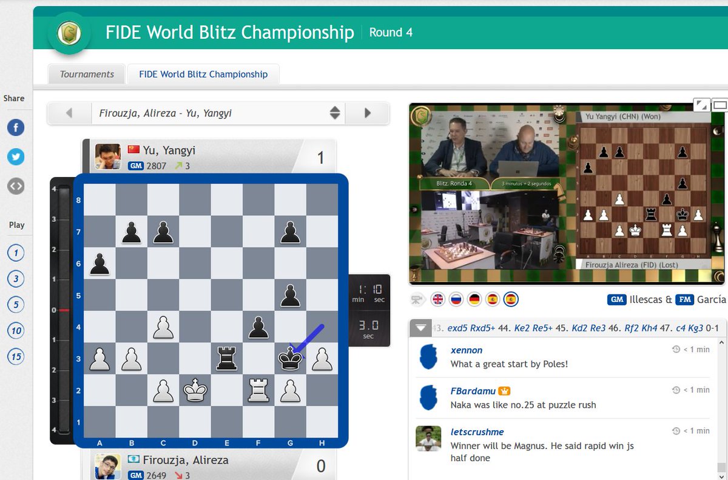This screenshot has width=728, height=480.
Task: Switch to the Tournaments tab
Action: pyautogui.click(x=87, y=74)
